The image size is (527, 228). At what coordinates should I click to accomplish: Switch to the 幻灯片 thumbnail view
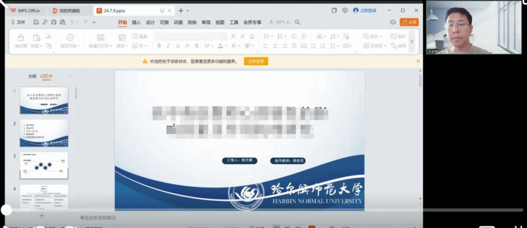[x=46, y=76]
